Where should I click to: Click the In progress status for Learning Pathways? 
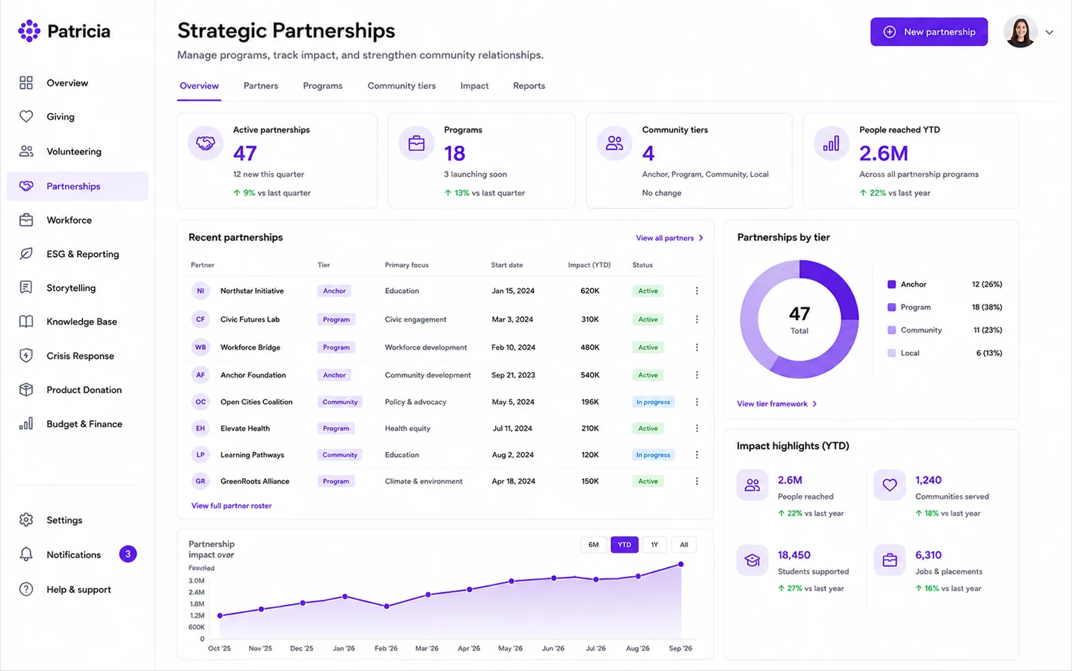(653, 455)
